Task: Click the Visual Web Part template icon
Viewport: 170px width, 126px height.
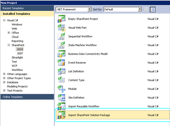Action: tap(61, 28)
